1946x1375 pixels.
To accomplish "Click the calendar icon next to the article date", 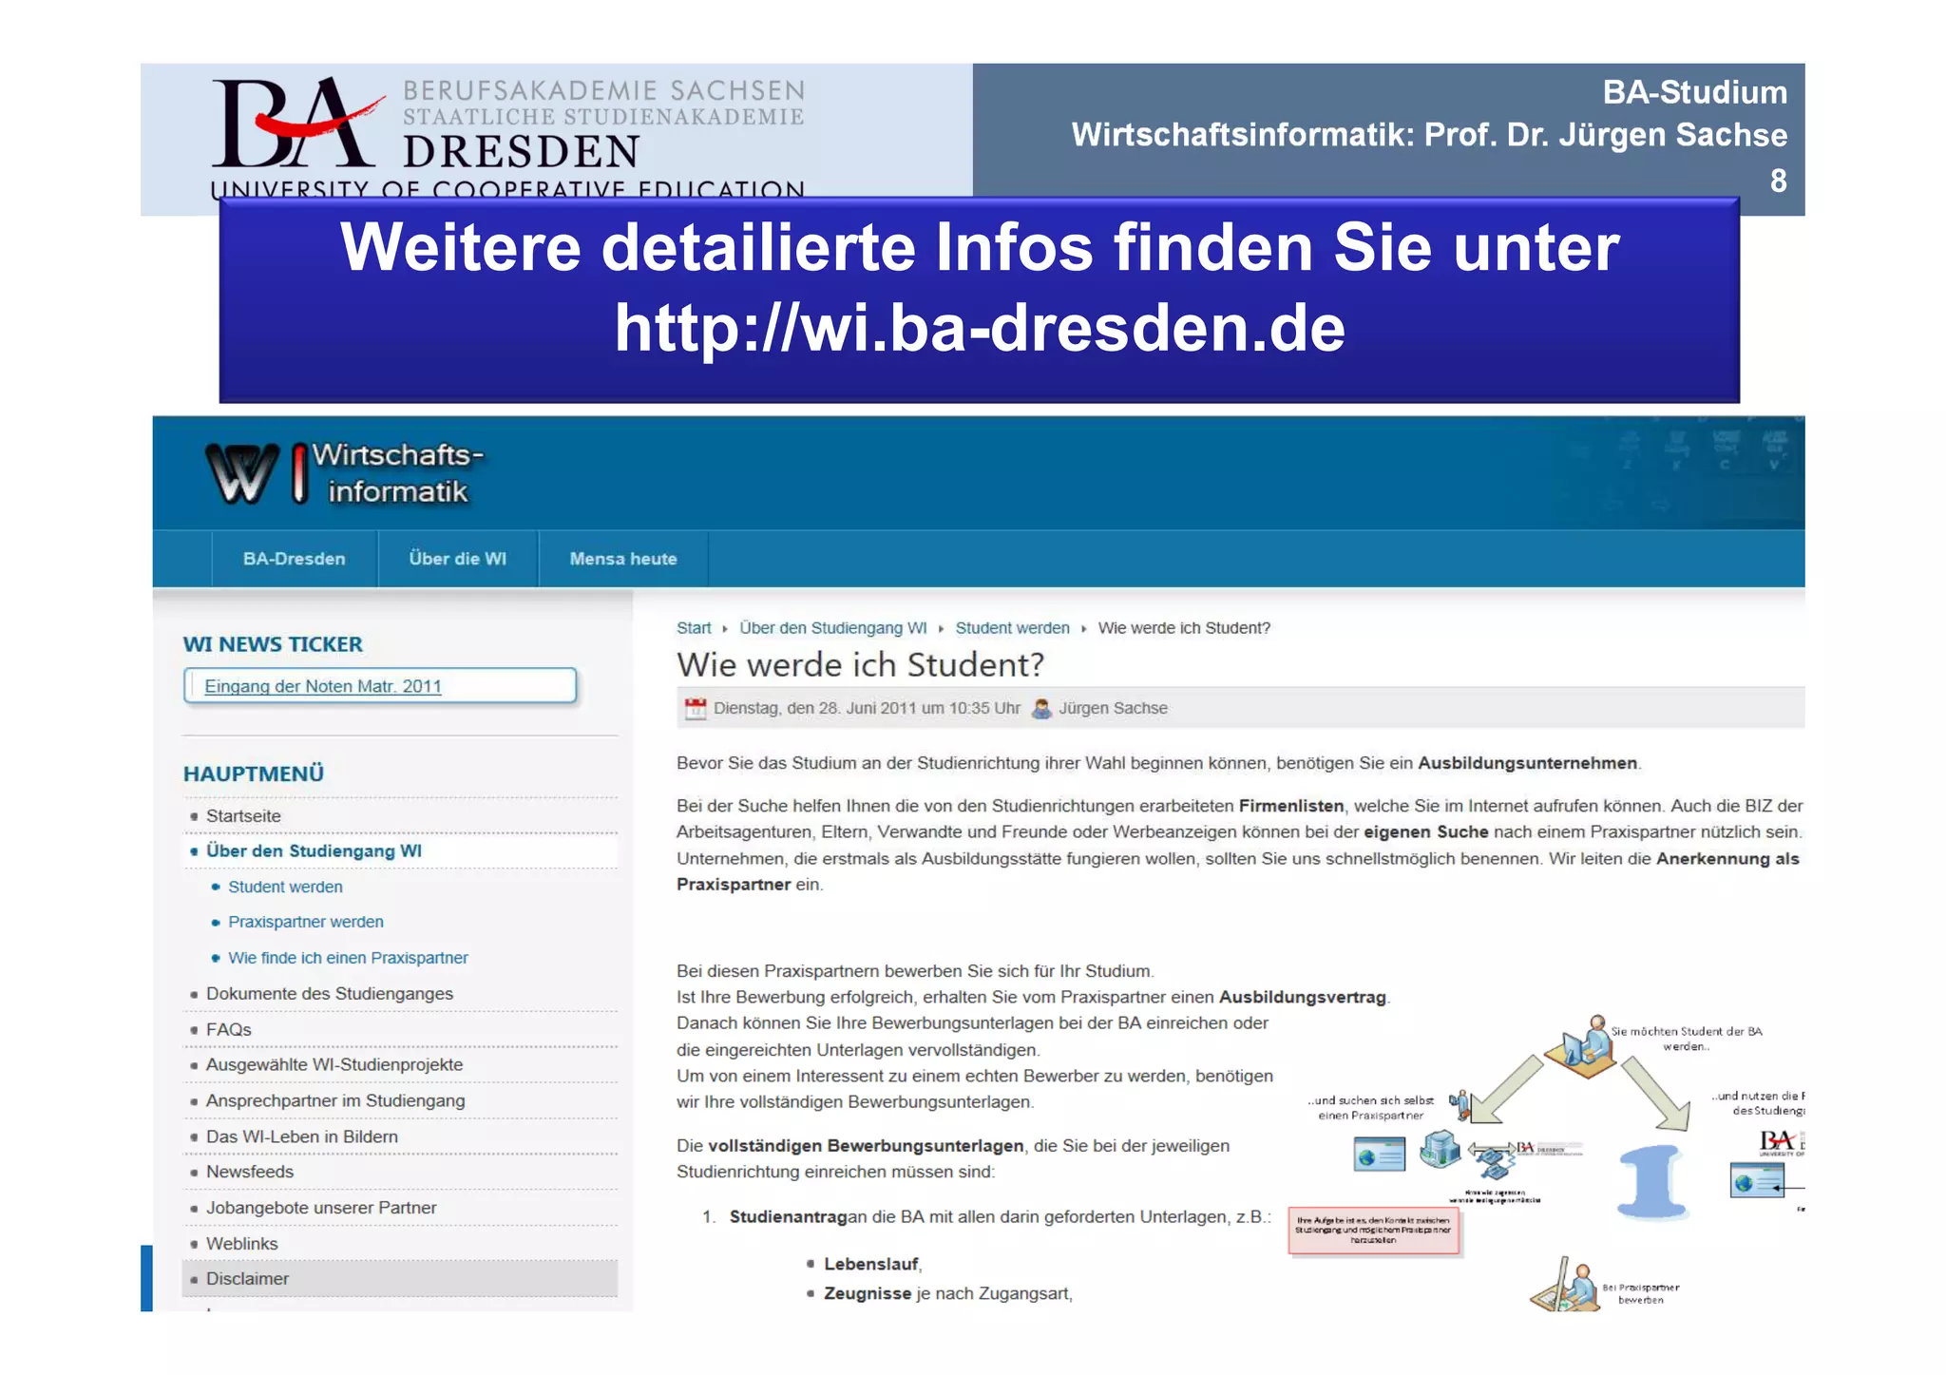I will [696, 709].
